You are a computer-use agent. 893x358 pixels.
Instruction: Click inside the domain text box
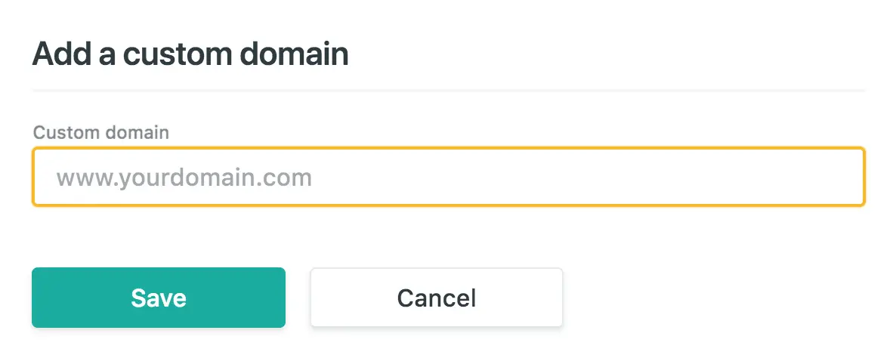449,177
